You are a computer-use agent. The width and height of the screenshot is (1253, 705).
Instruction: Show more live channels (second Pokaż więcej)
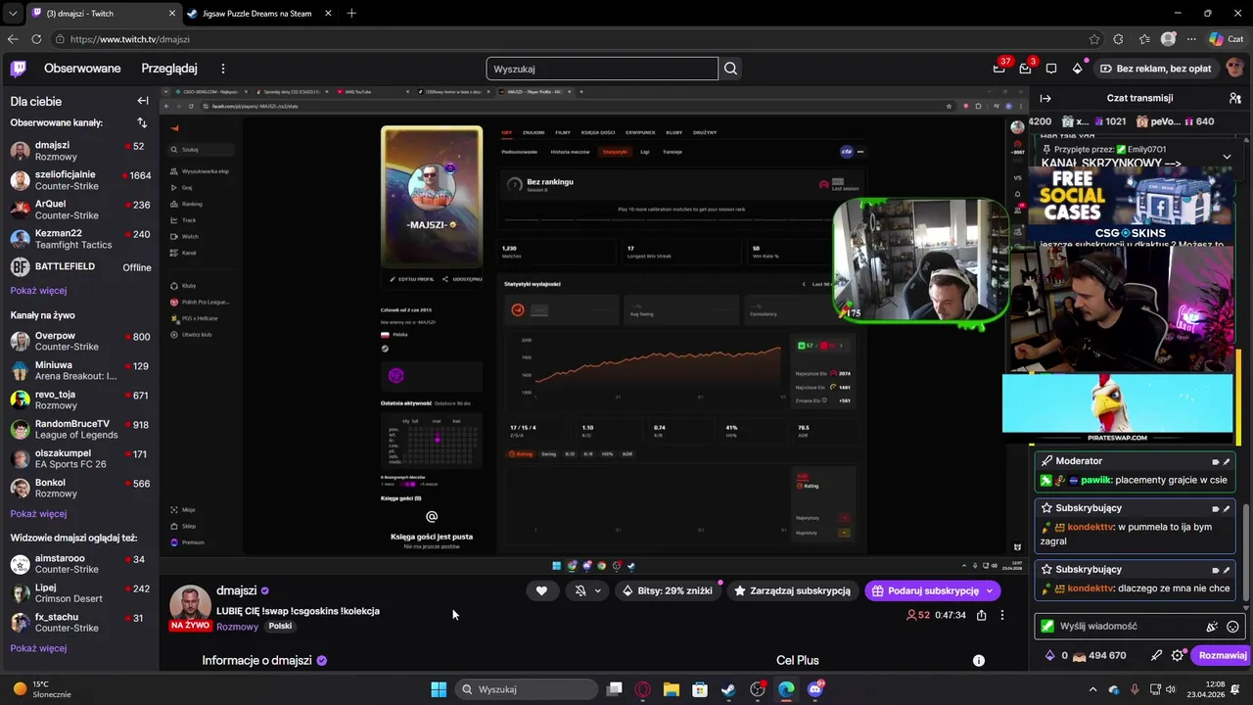[x=38, y=514]
